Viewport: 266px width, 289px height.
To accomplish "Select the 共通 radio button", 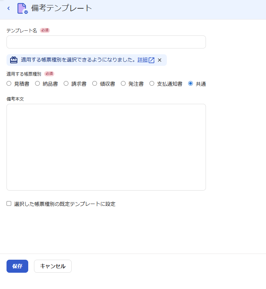I will click(x=191, y=84).
